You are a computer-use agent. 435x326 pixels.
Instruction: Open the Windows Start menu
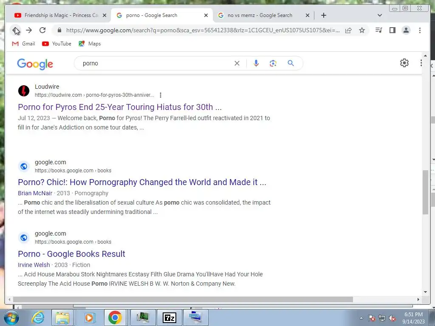click(x=11, y=318)
